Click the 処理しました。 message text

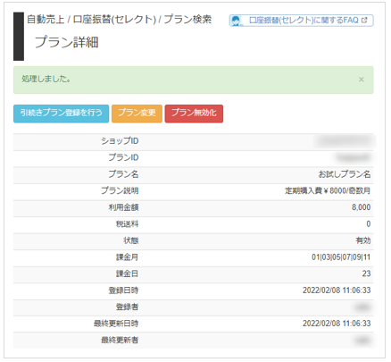[46, 80]
